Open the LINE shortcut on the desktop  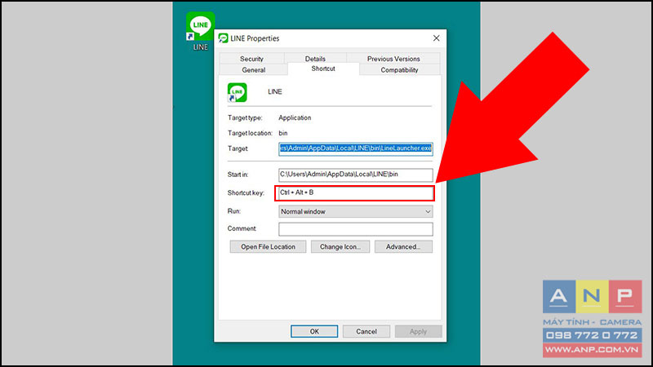point(200,31)
